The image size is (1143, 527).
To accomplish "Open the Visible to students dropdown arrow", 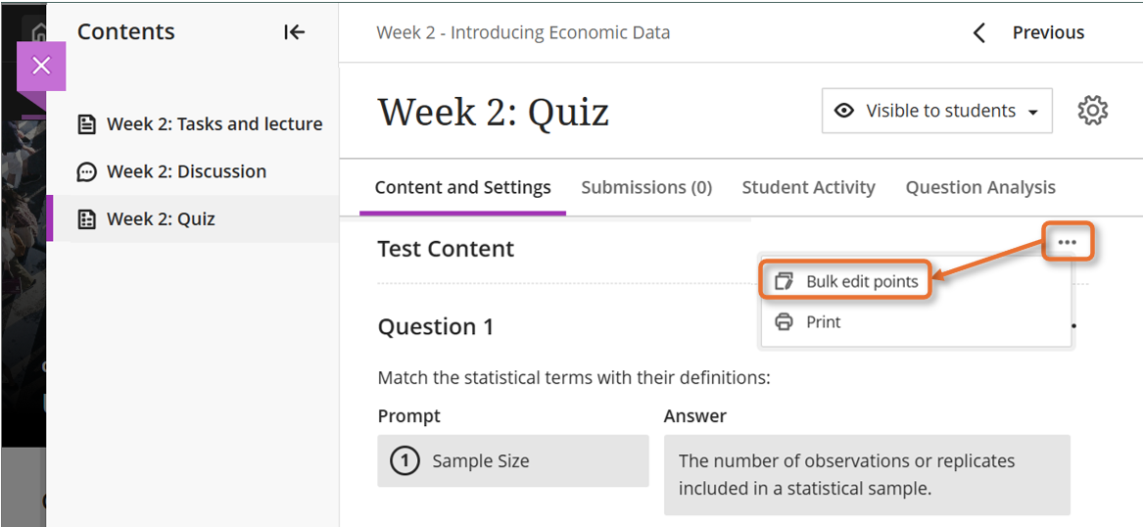I will (1033, 113).
